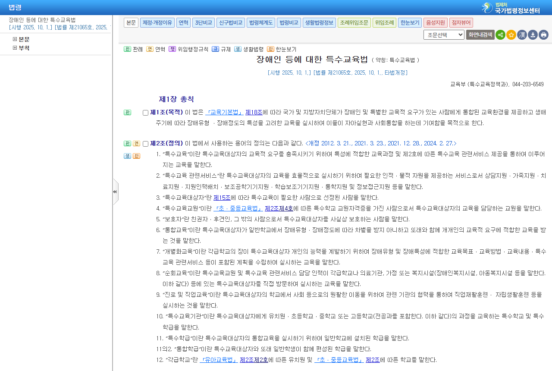Screen dimensions: 552x371
Task: Open the 법령비교 tab
Action: [x=289, y=23]
